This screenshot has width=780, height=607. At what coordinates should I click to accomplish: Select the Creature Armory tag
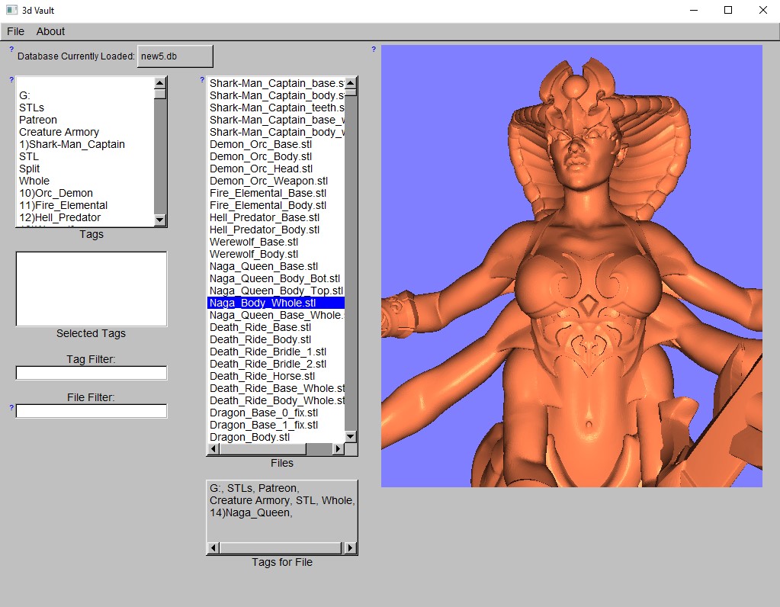[59, 132]
